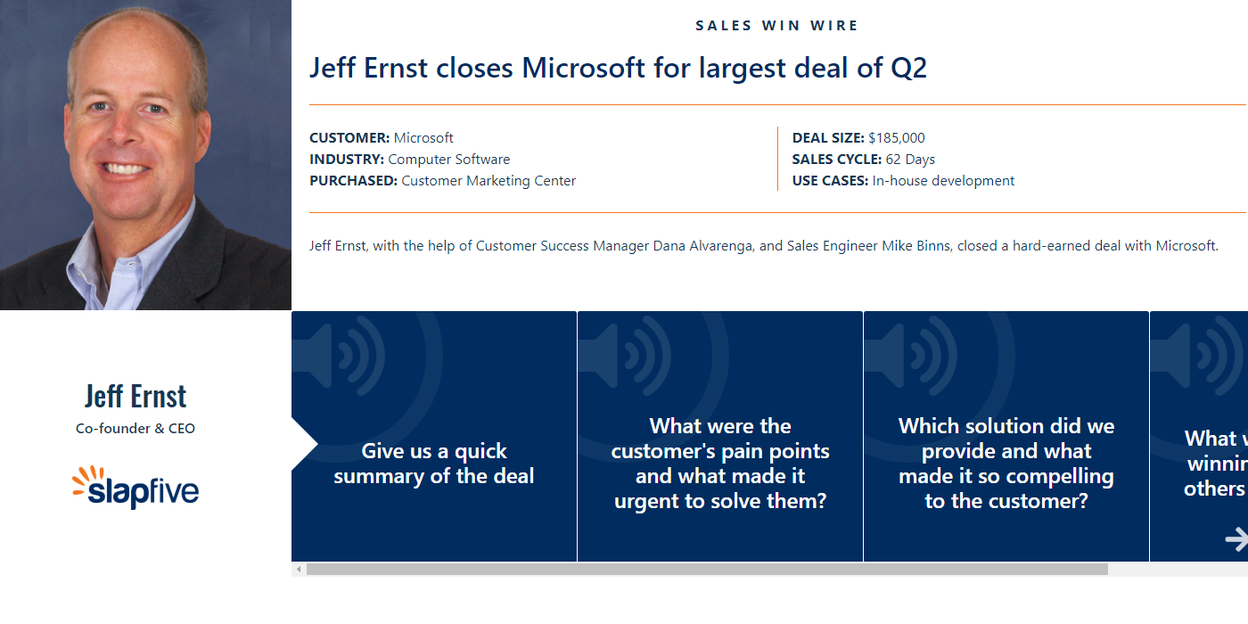Click the white right arrow on the last card
1248x624 pixels.
coord(1236,538)
